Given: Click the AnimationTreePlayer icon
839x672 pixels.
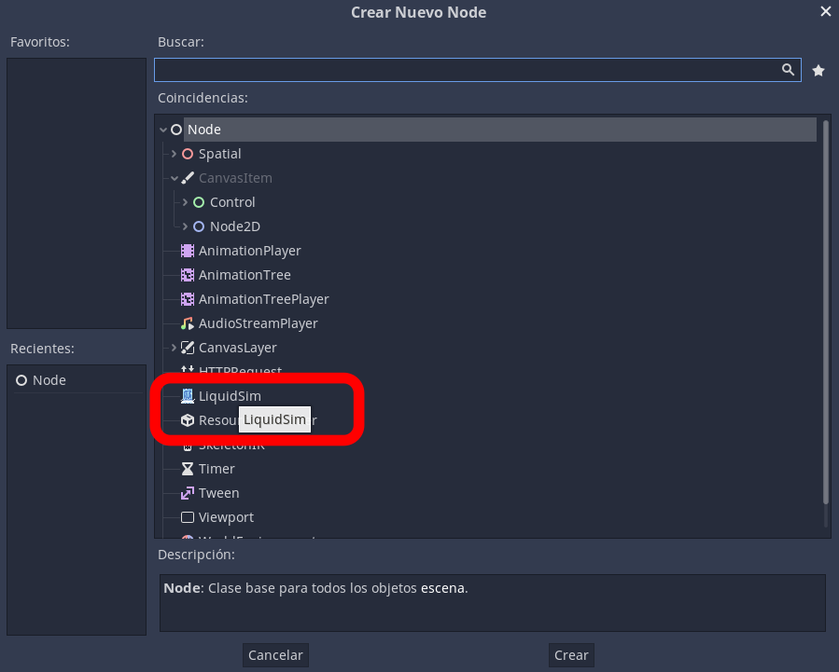Looking at the screenshot, I should coord(188,299).
